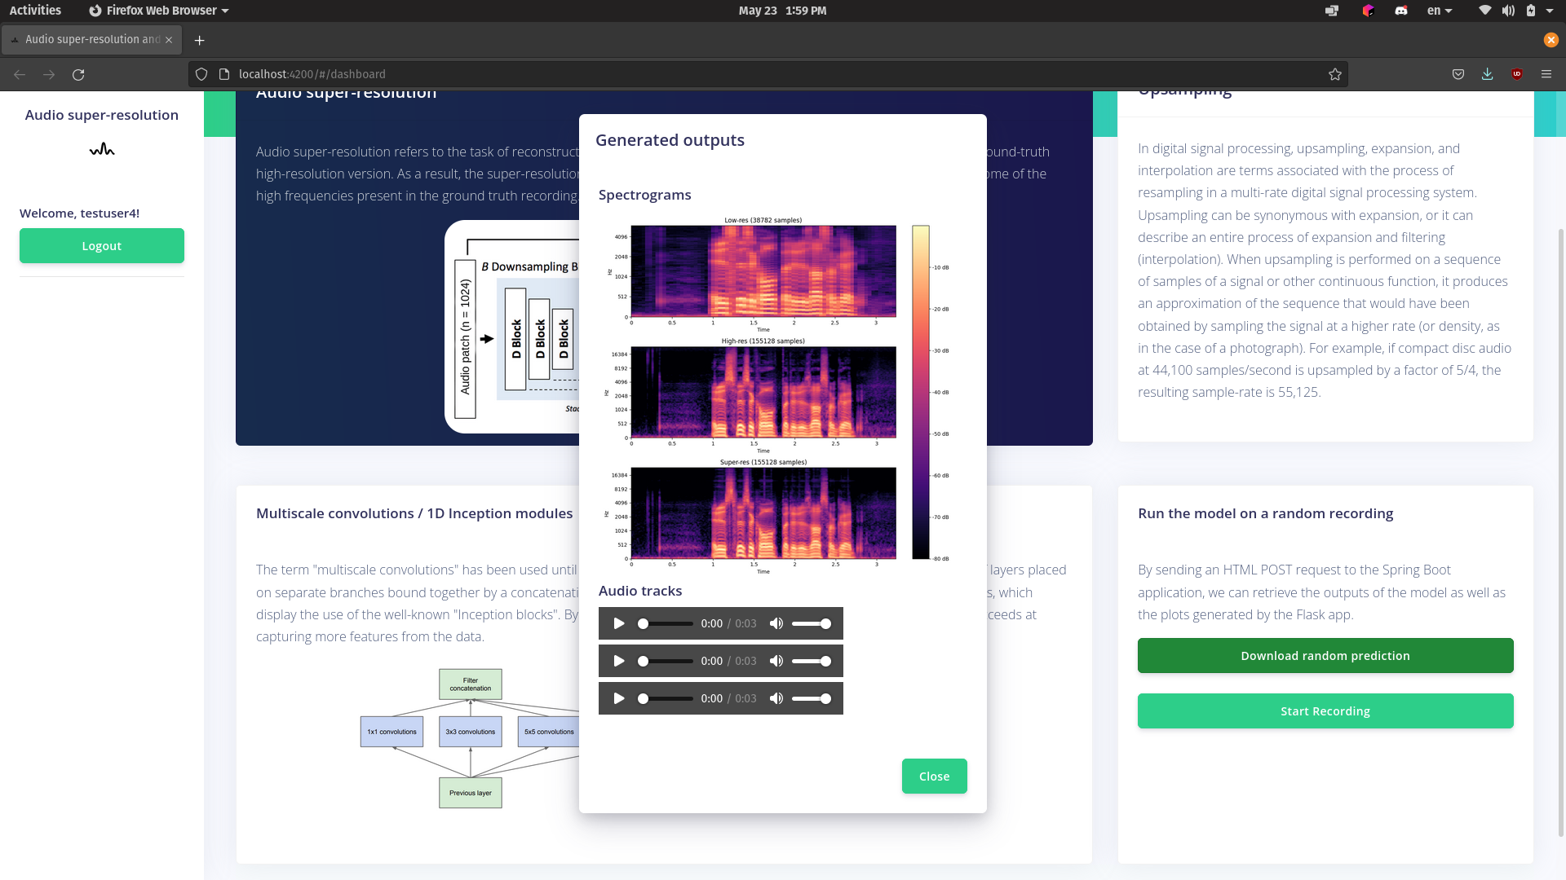Viewport: 1566px width, 880px height.
Task: Mute the third audio track
Action: tap(776, 698)
